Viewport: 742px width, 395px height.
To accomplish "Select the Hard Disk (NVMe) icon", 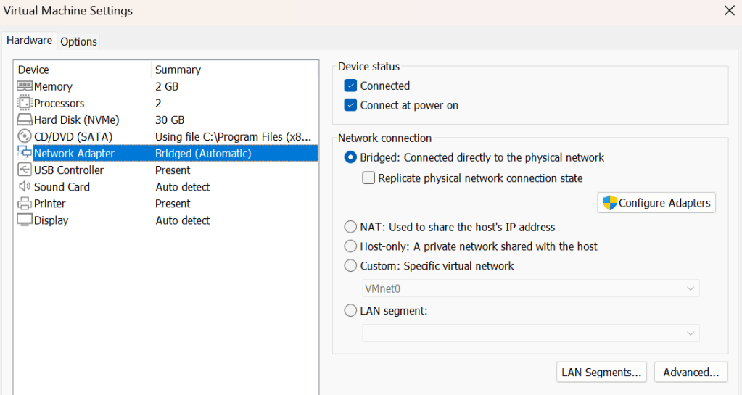I will pyautogui.click(x=24, y=120).
